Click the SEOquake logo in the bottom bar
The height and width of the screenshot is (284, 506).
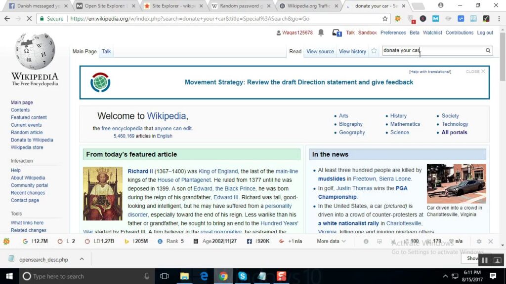6,241
